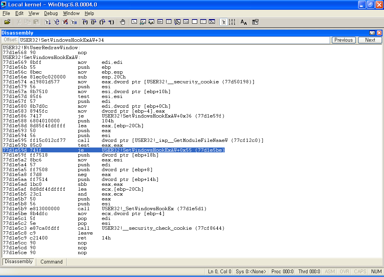The image size is (384, 277).
Task: Open the Command window toolbar icon
Action: click(134, 22)
